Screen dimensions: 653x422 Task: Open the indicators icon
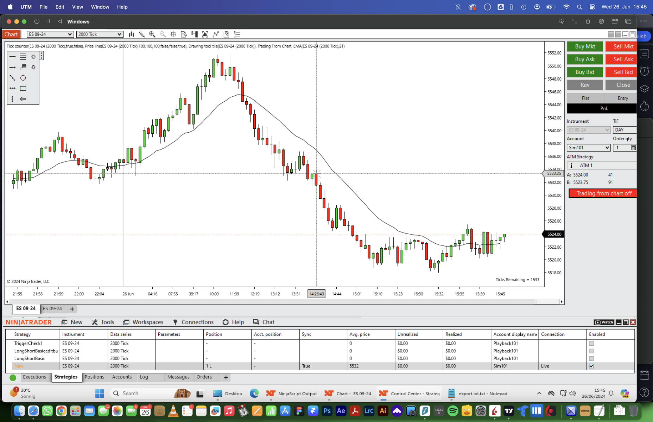coord(216,34)
